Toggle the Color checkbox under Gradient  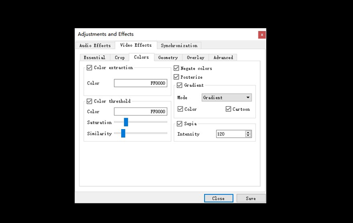pos(180,109)
